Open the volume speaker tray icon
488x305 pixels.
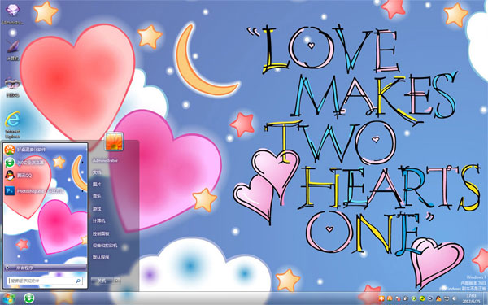(x=454, y=298)
